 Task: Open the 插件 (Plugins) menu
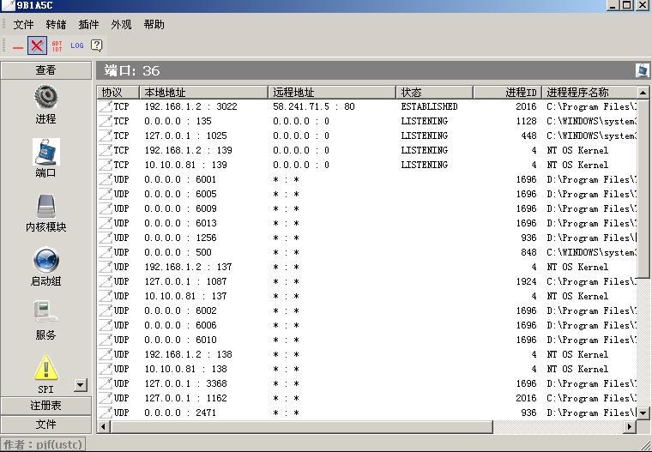coord(88,25)
